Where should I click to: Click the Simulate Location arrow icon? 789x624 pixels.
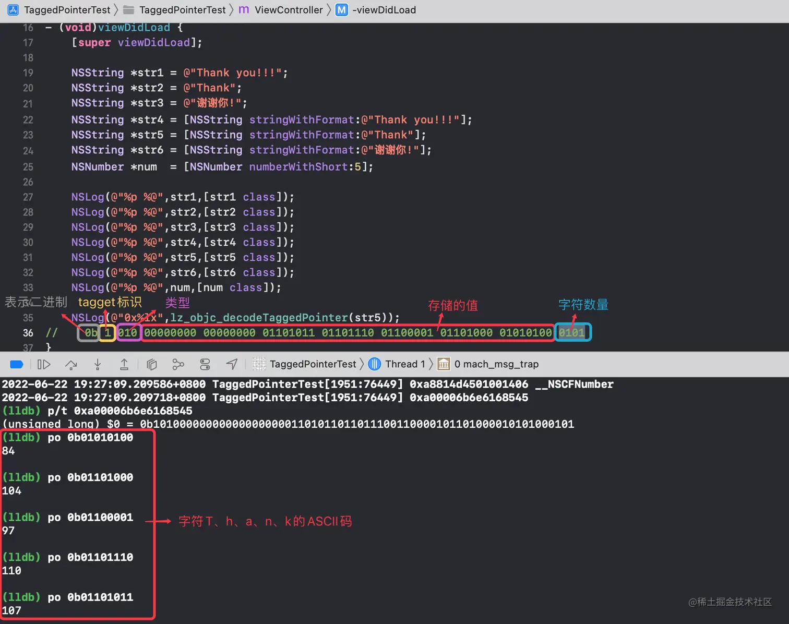(232, 364)
